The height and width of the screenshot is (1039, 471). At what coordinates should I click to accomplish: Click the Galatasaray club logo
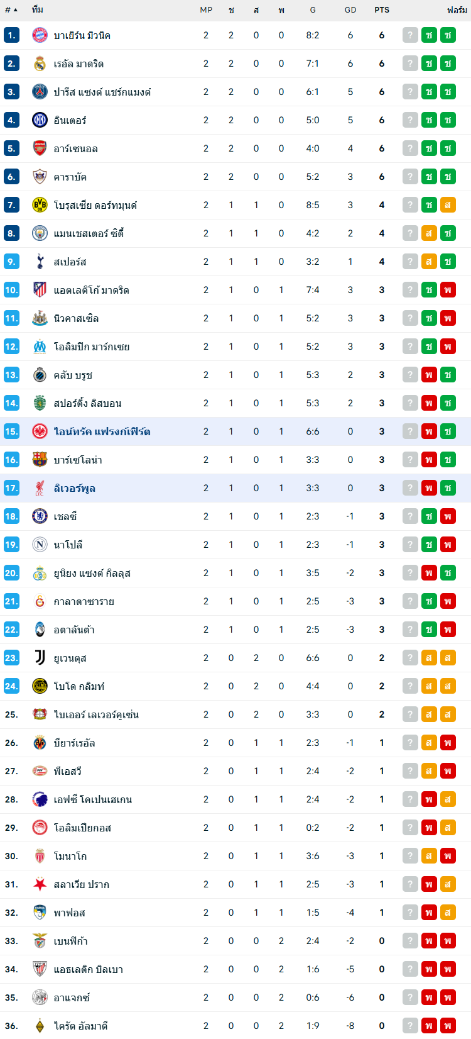(x=40, y=601)
